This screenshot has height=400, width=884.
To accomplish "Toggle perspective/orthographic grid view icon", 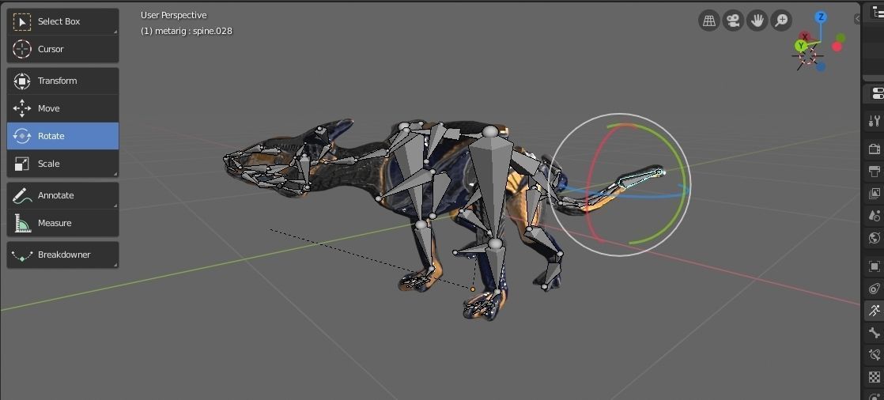I will click(708, 21).
